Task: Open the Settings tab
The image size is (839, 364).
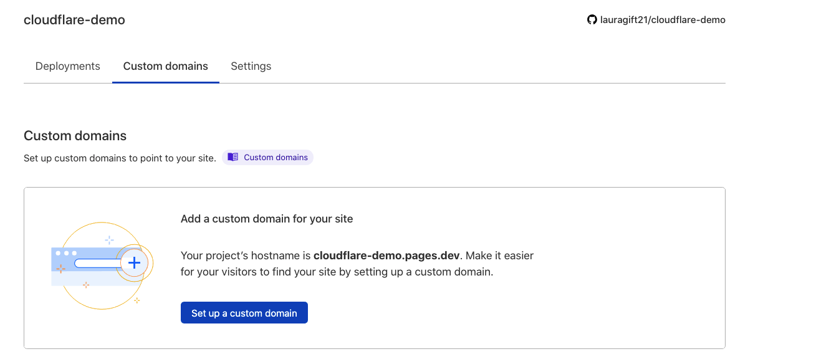Action: coord(251,65)
